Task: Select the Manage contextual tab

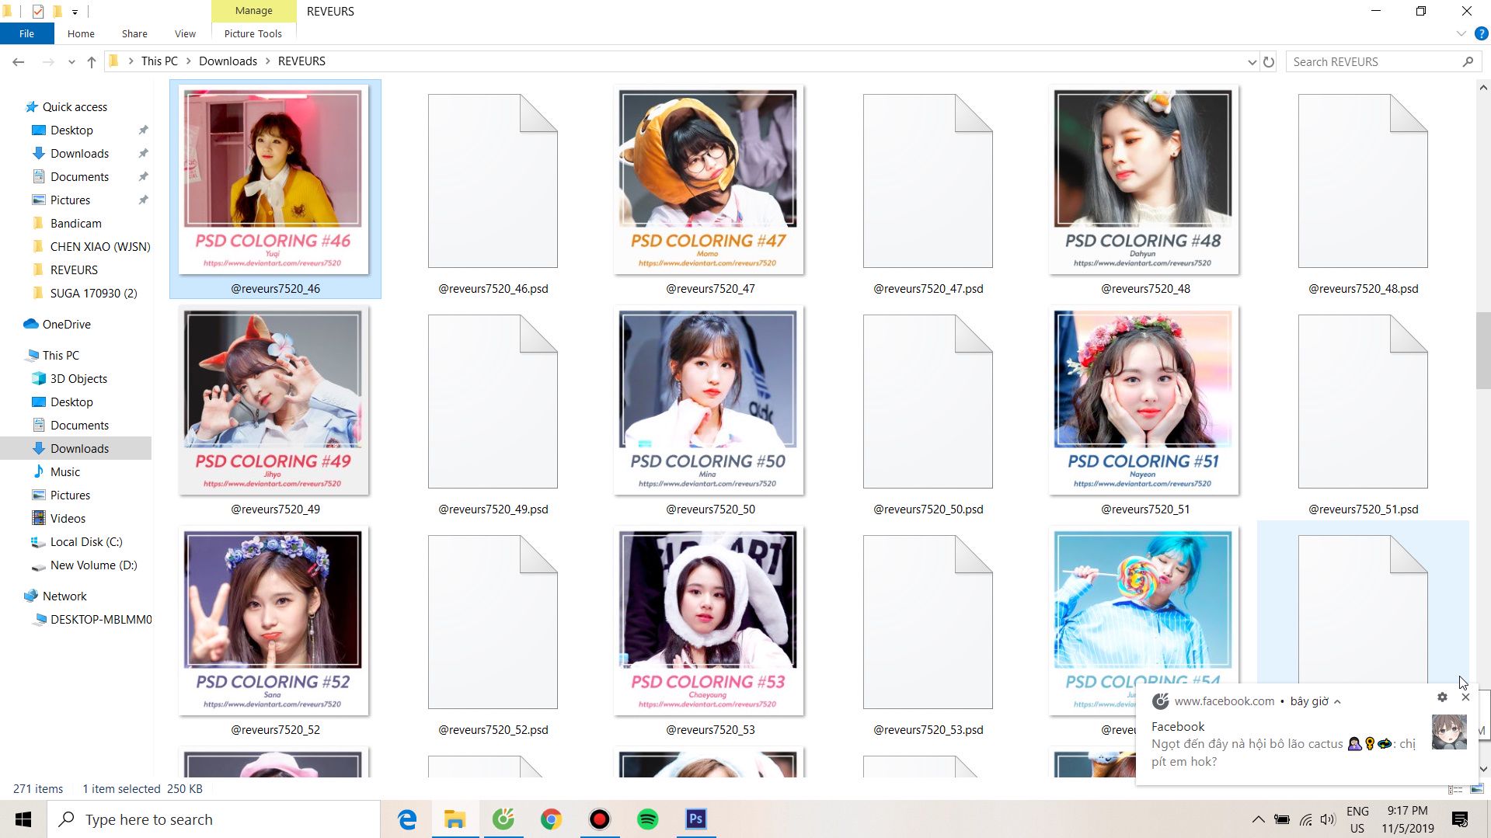Action: (x=253, y=11)
